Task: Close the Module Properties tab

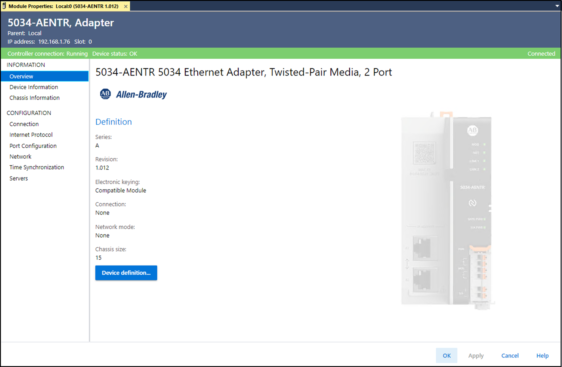Action: click(126, 6)
